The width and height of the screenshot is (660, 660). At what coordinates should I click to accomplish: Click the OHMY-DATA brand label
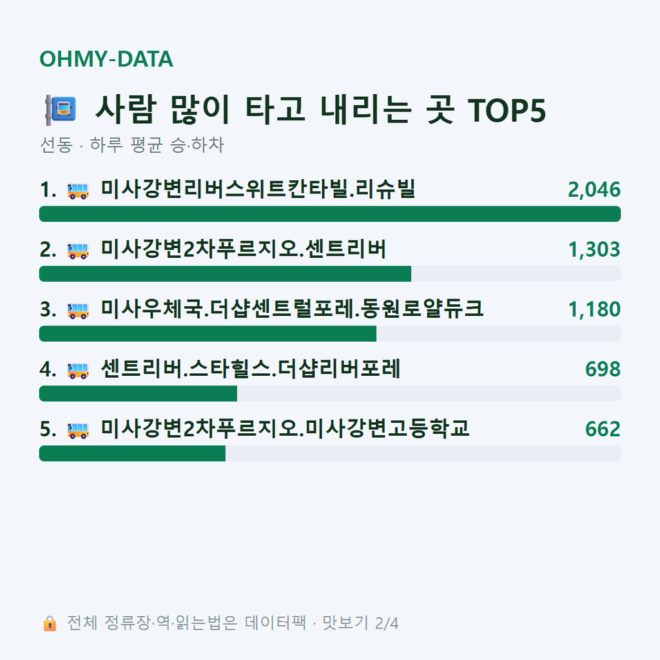point(106,59)
